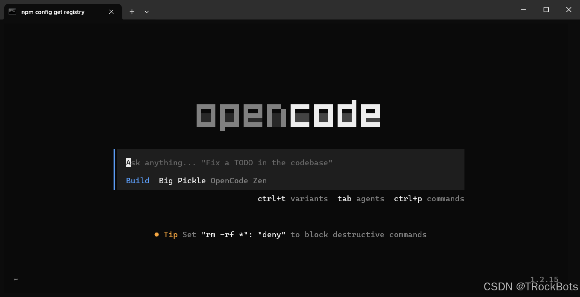The height and width of the screenshot is (297, 580).
Task: Click the opencode pixel logo
Action: (288, 115)
